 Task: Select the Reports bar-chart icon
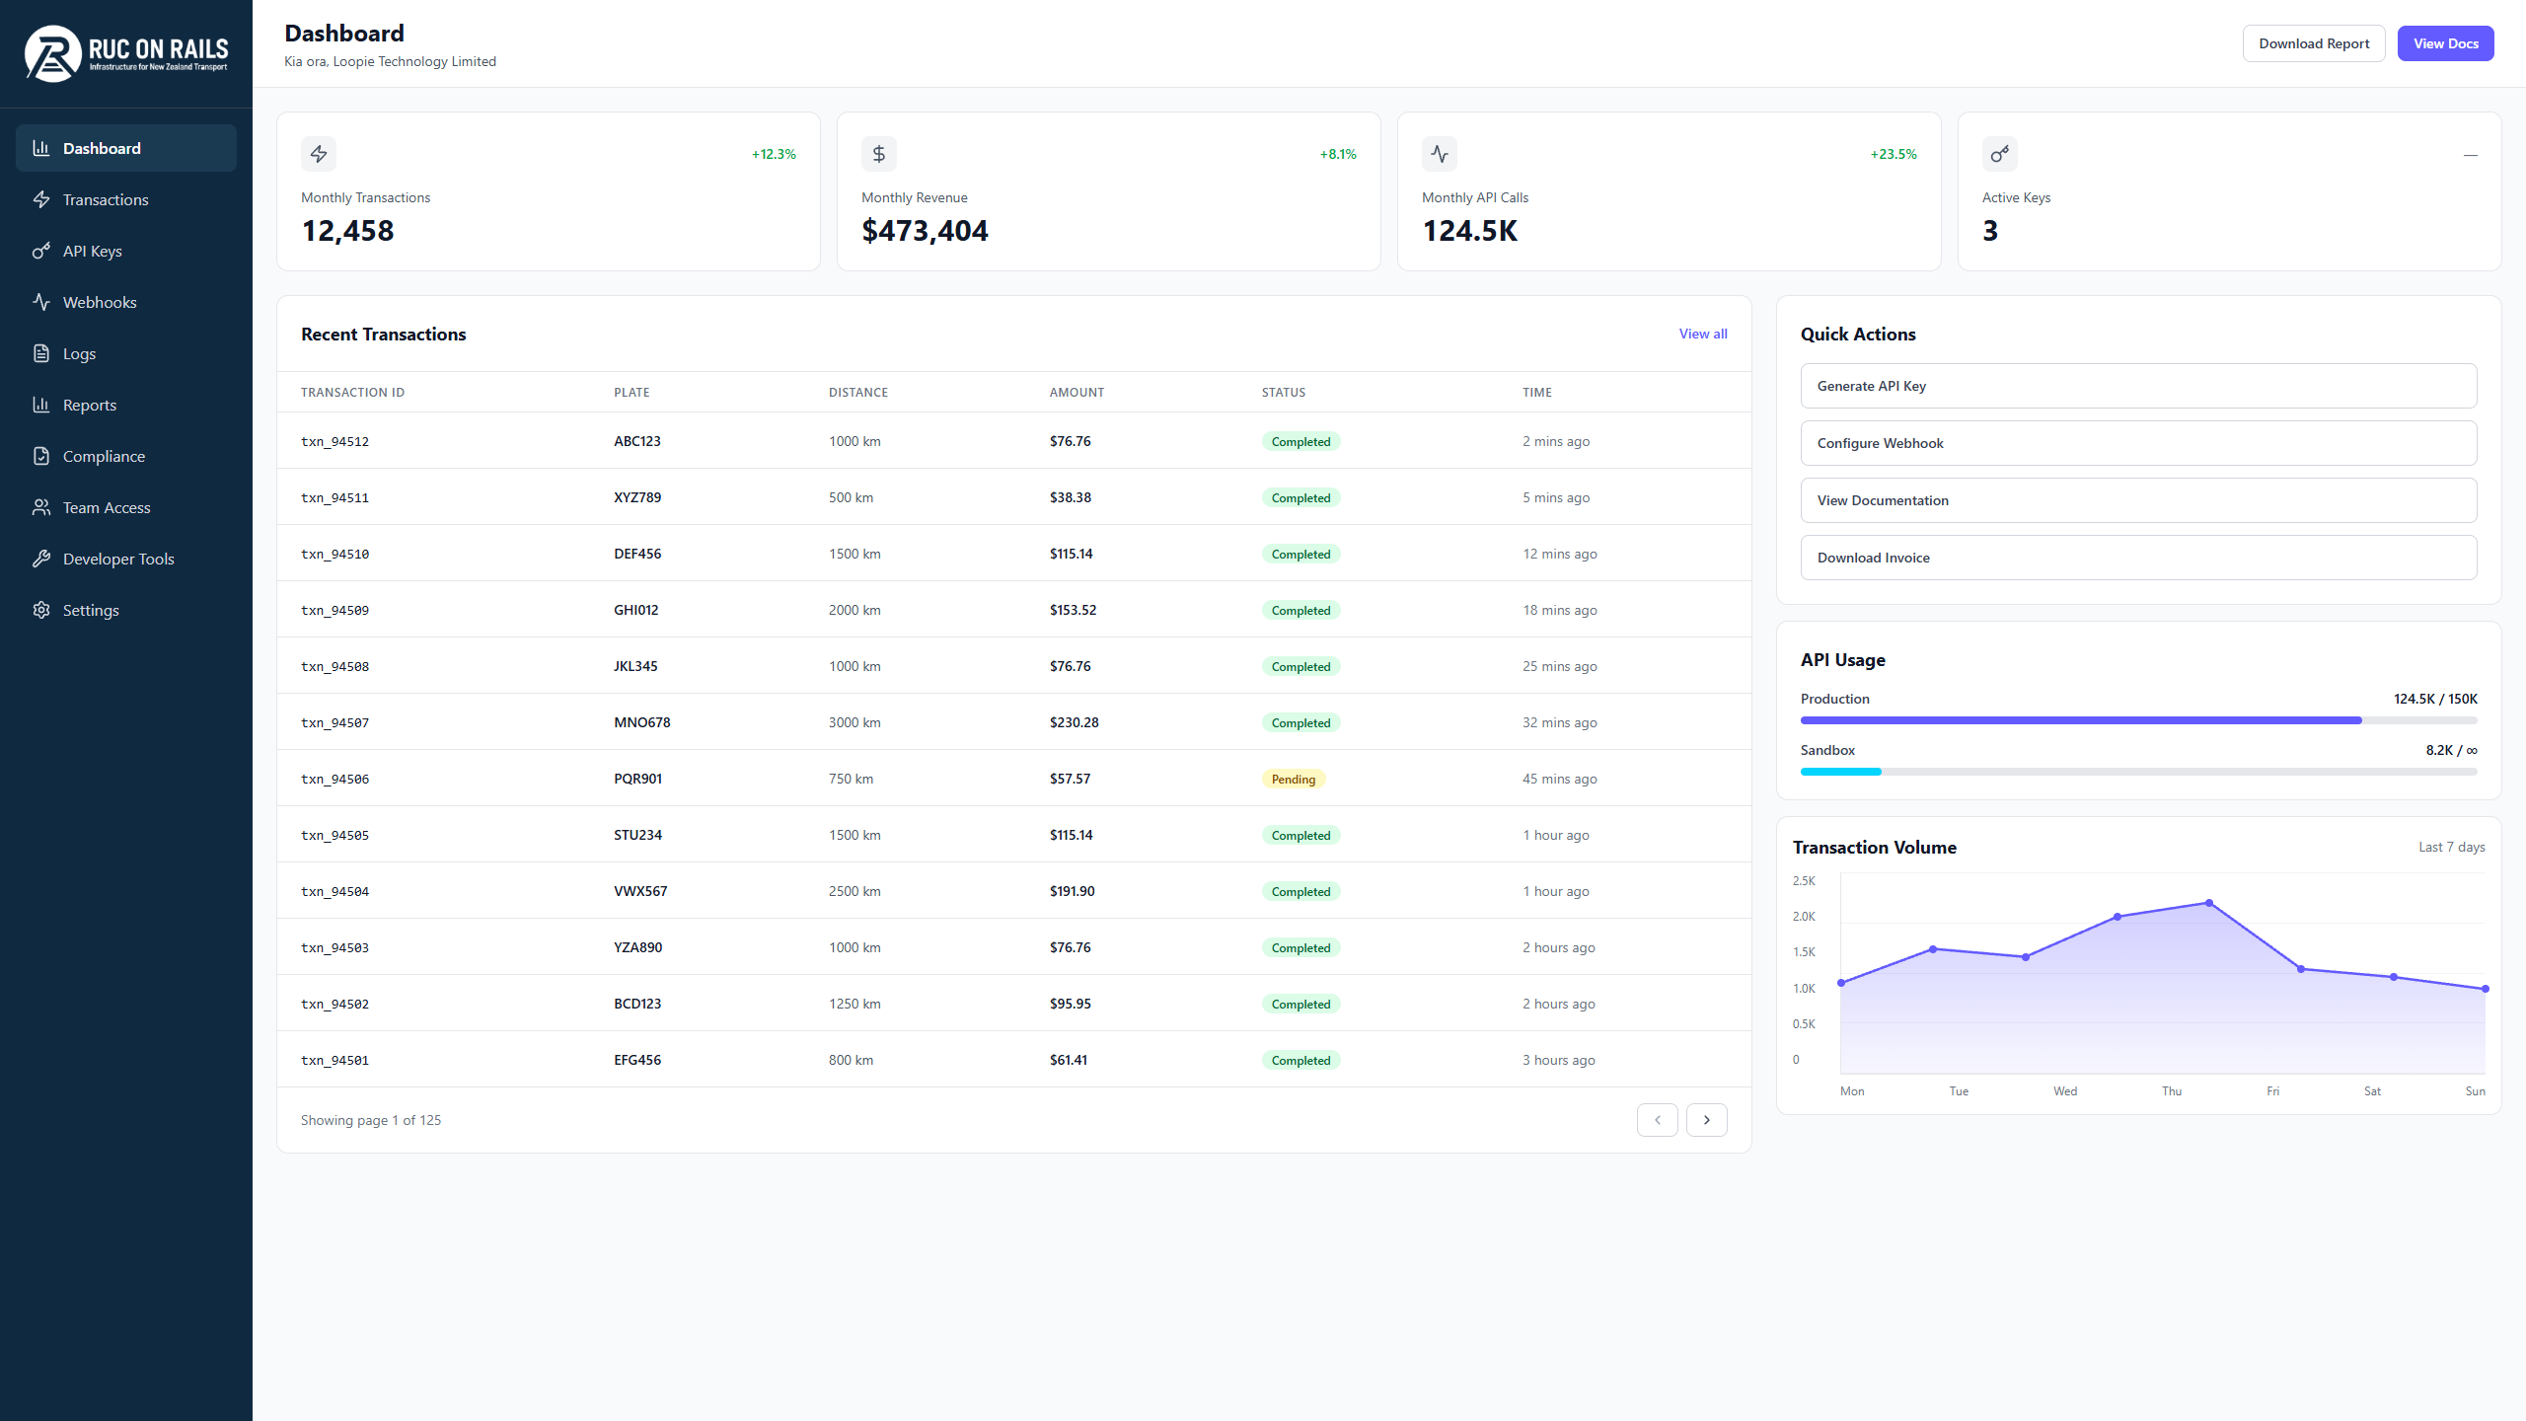(41, 405)
